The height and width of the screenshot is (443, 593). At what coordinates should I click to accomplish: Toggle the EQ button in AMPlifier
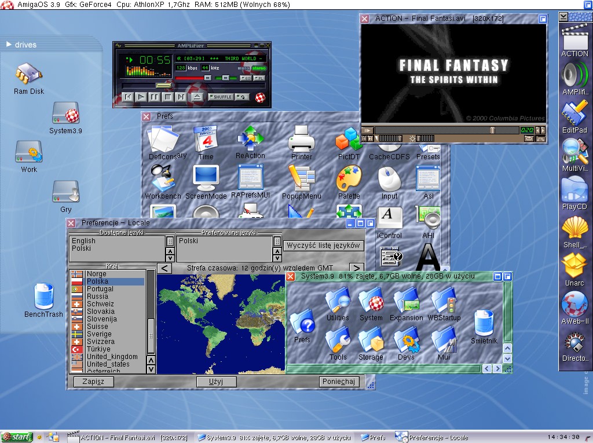(246, 78)
